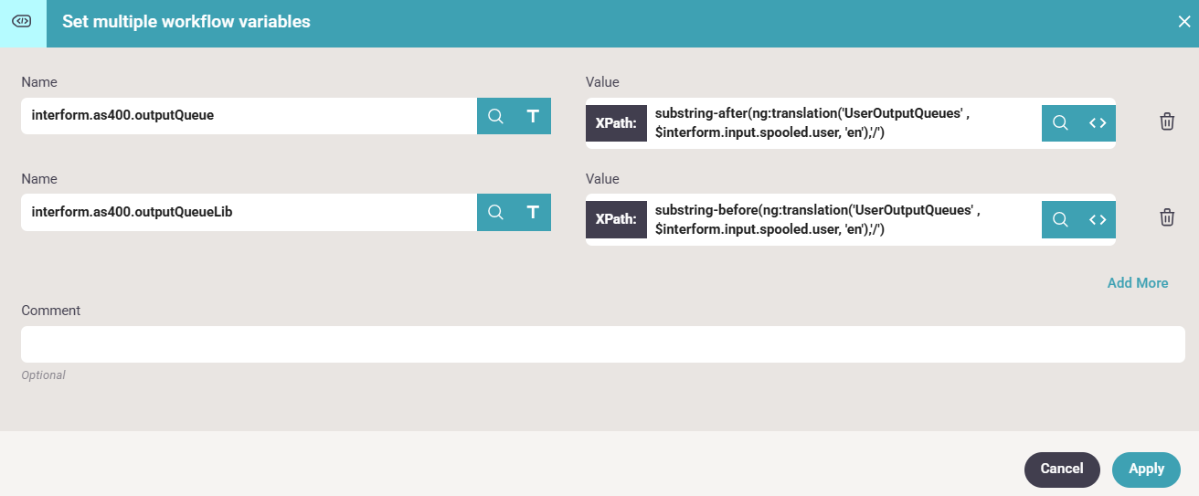Edit the interform.as400.outputQueue name field
Screen dimensions: 1199x496
point(249,116)
